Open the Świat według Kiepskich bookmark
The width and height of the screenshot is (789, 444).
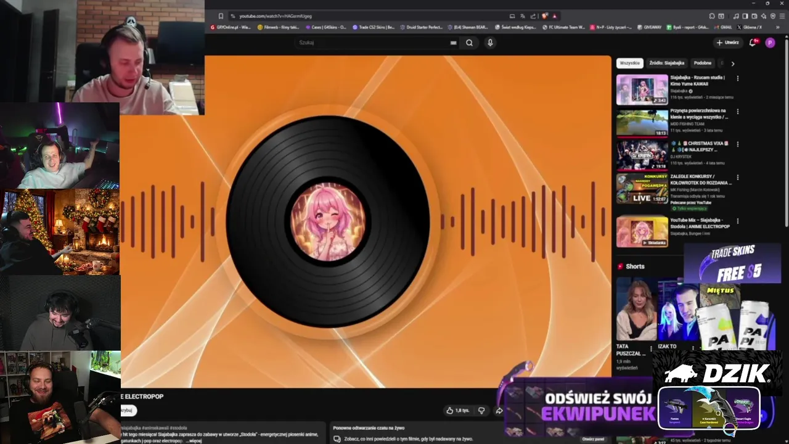pos(515,27)
